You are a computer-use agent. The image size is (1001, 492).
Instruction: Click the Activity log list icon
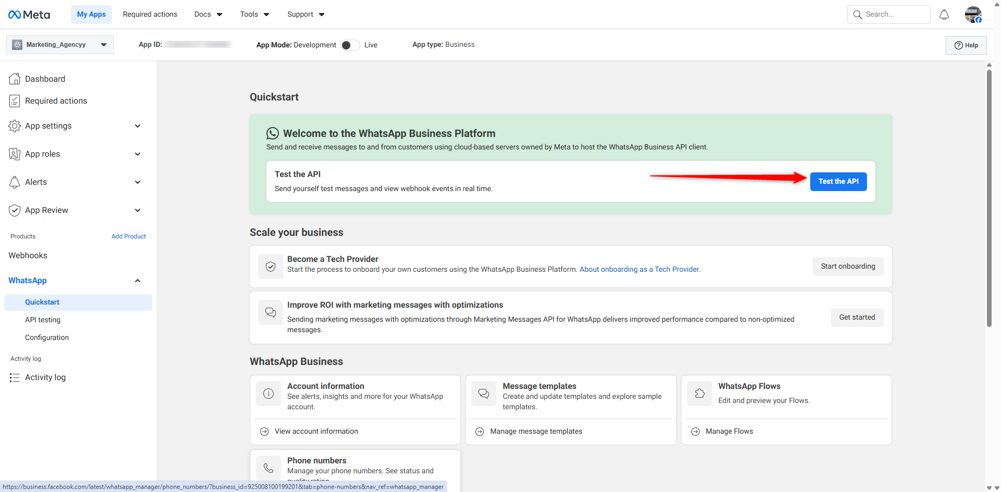pos(15,377)
